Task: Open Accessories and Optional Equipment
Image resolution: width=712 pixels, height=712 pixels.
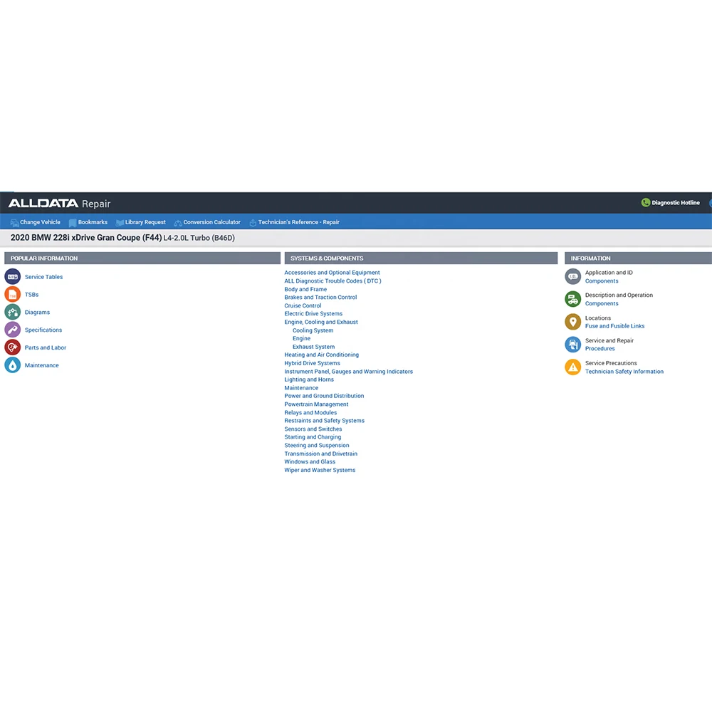Action: click(x=332, y=273)
